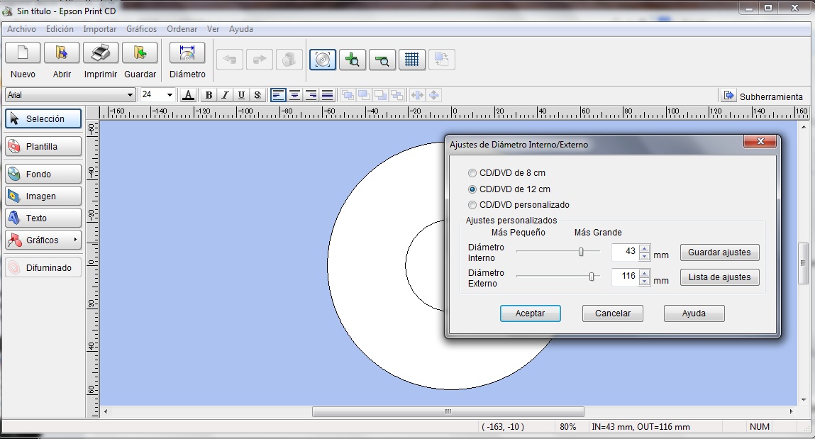Click the redo arrow toolbar icon
The image size is (815, 439).
click(x=260, y=60)
